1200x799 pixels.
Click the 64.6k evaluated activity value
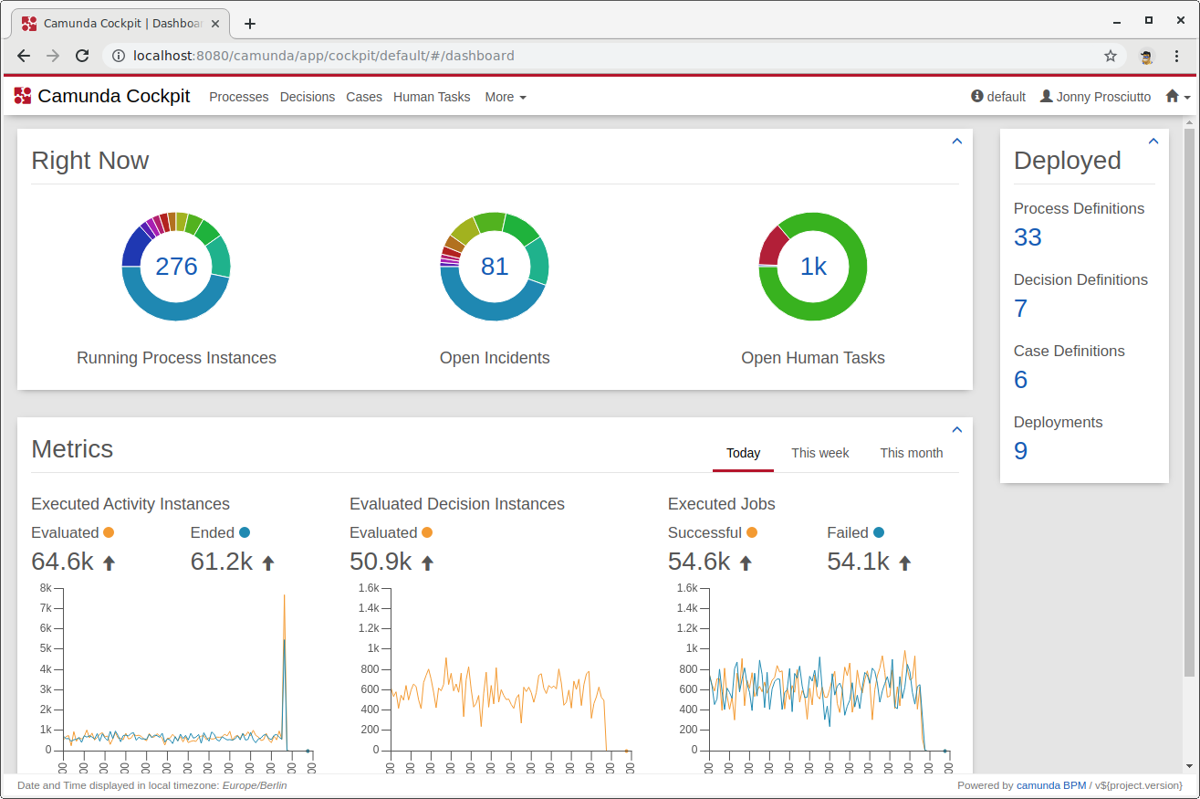click(63, 562)
